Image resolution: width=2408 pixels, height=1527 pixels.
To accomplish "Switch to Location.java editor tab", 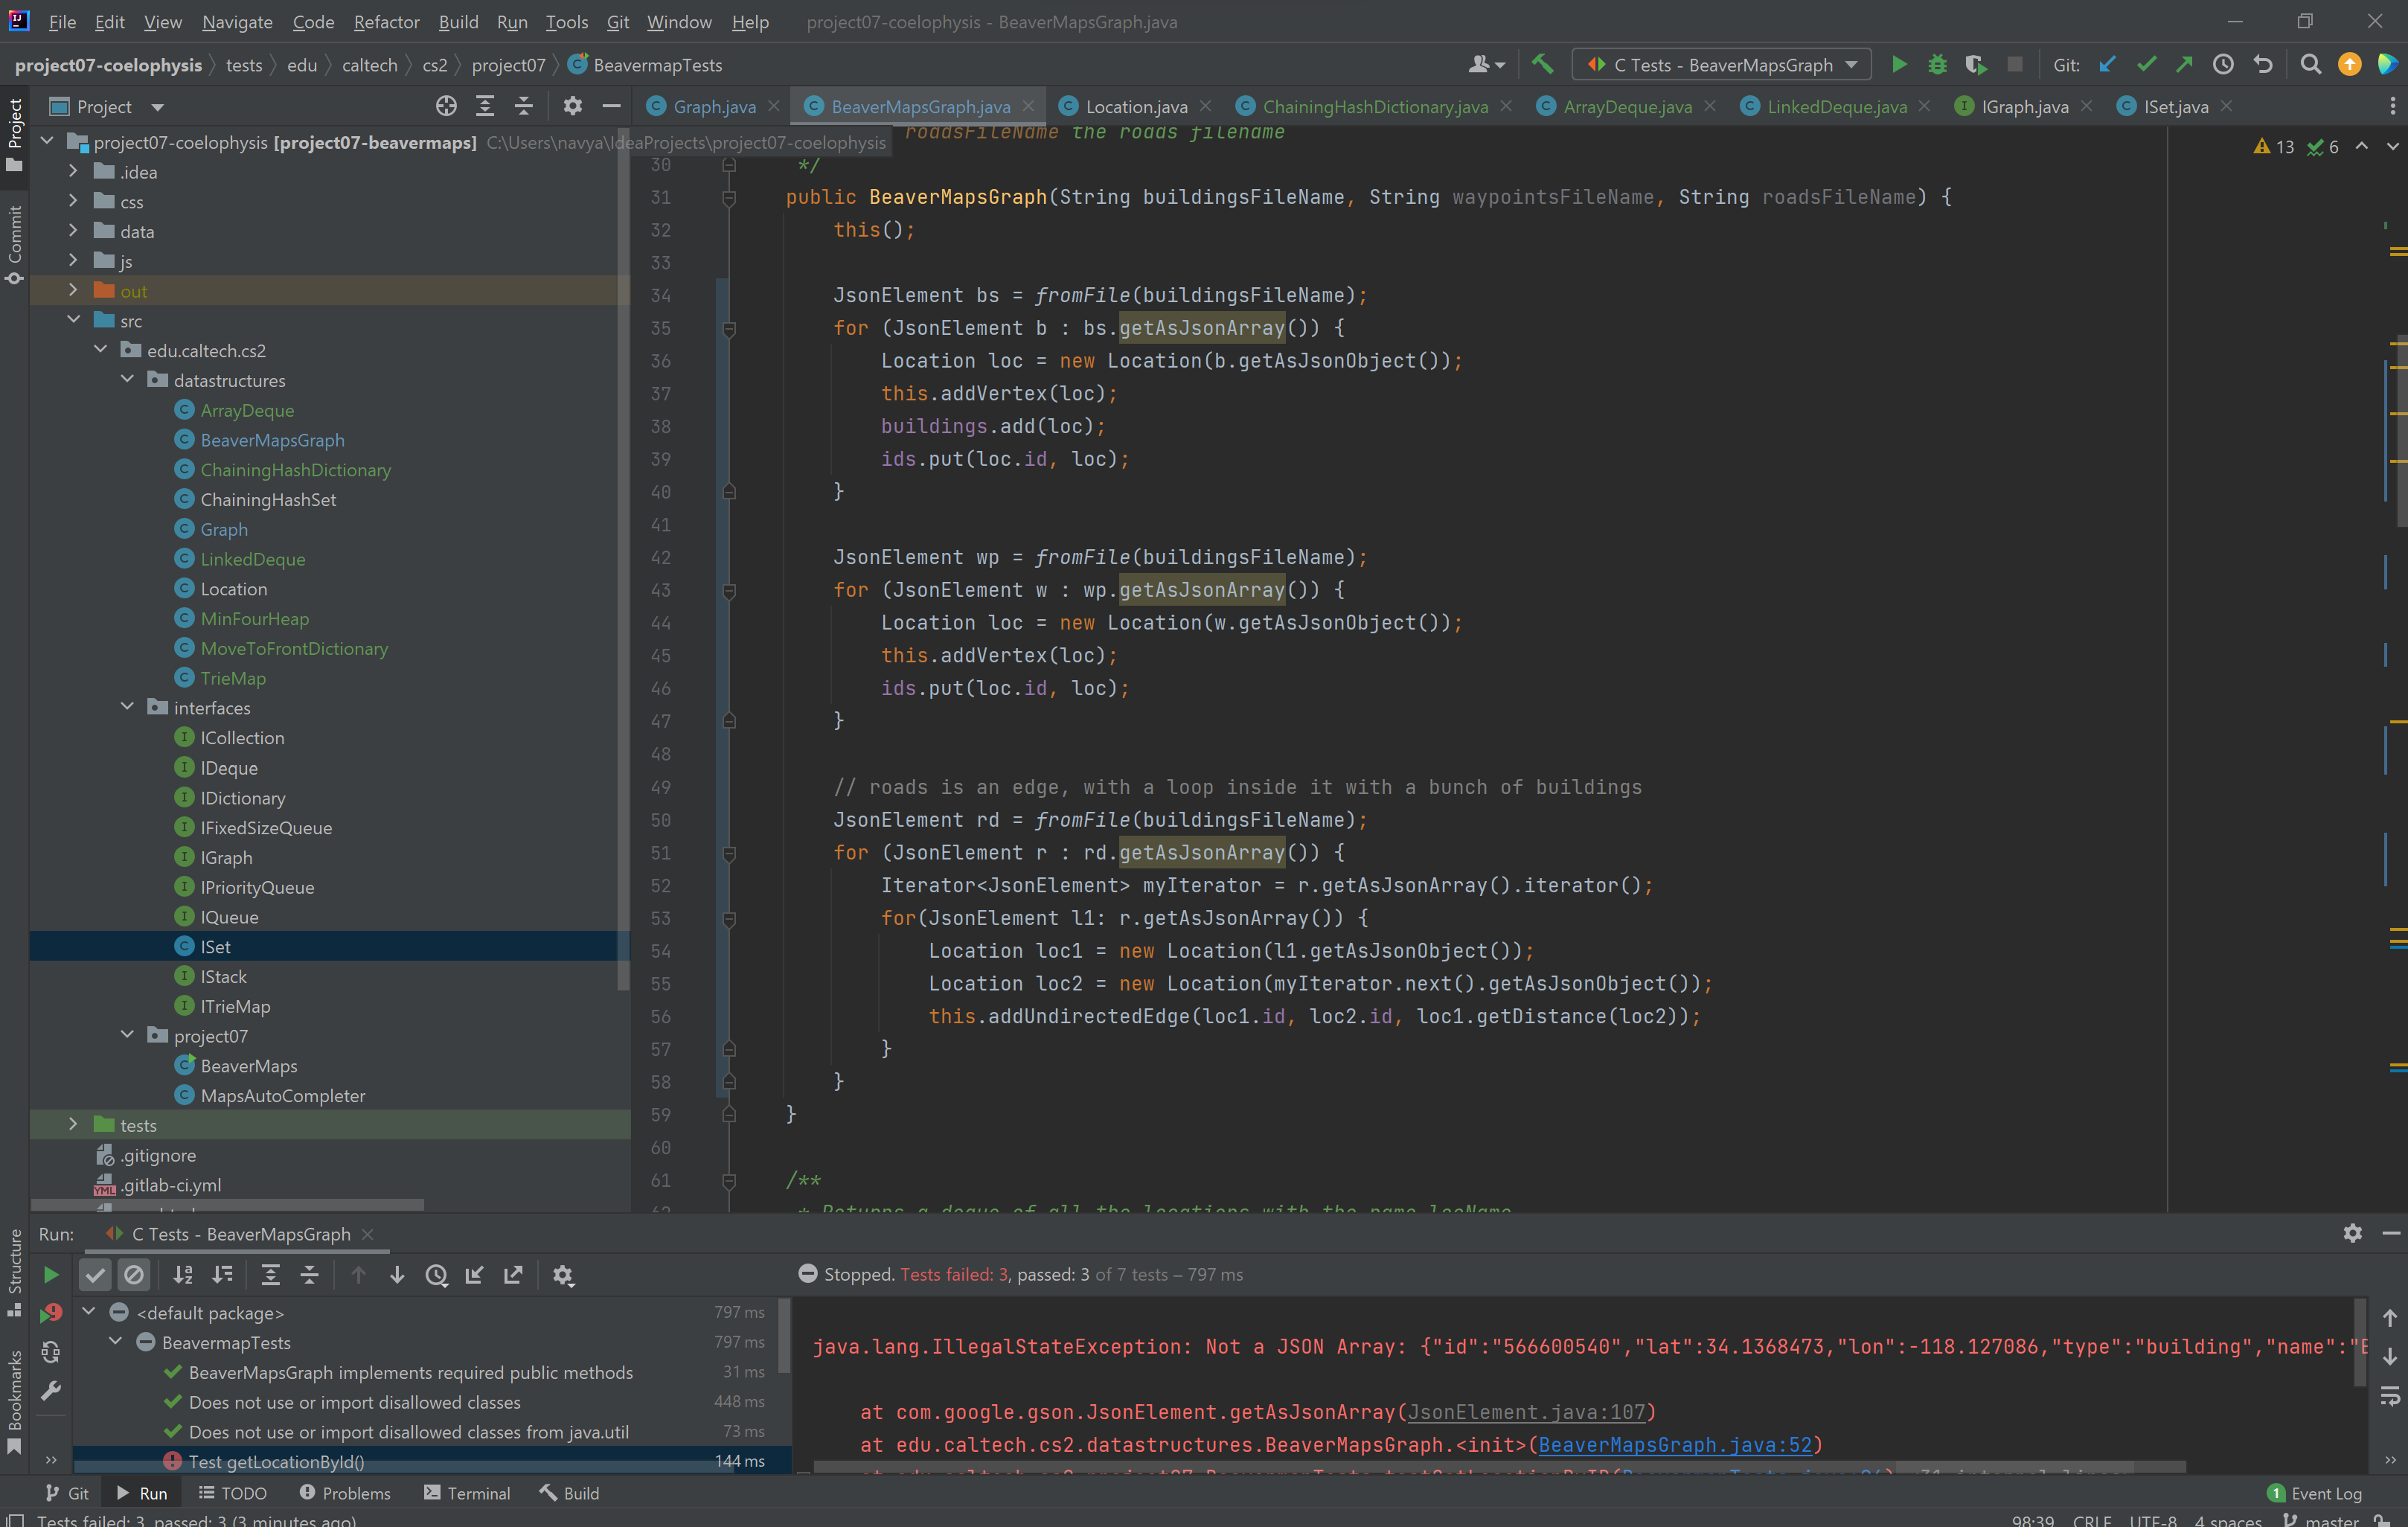I will (1136, 106).
